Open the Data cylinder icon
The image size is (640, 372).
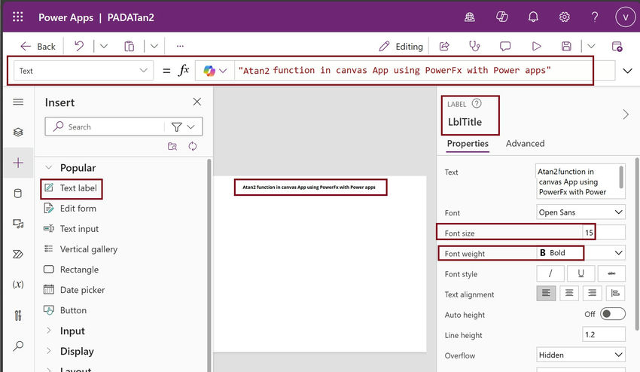pos(18,193)
